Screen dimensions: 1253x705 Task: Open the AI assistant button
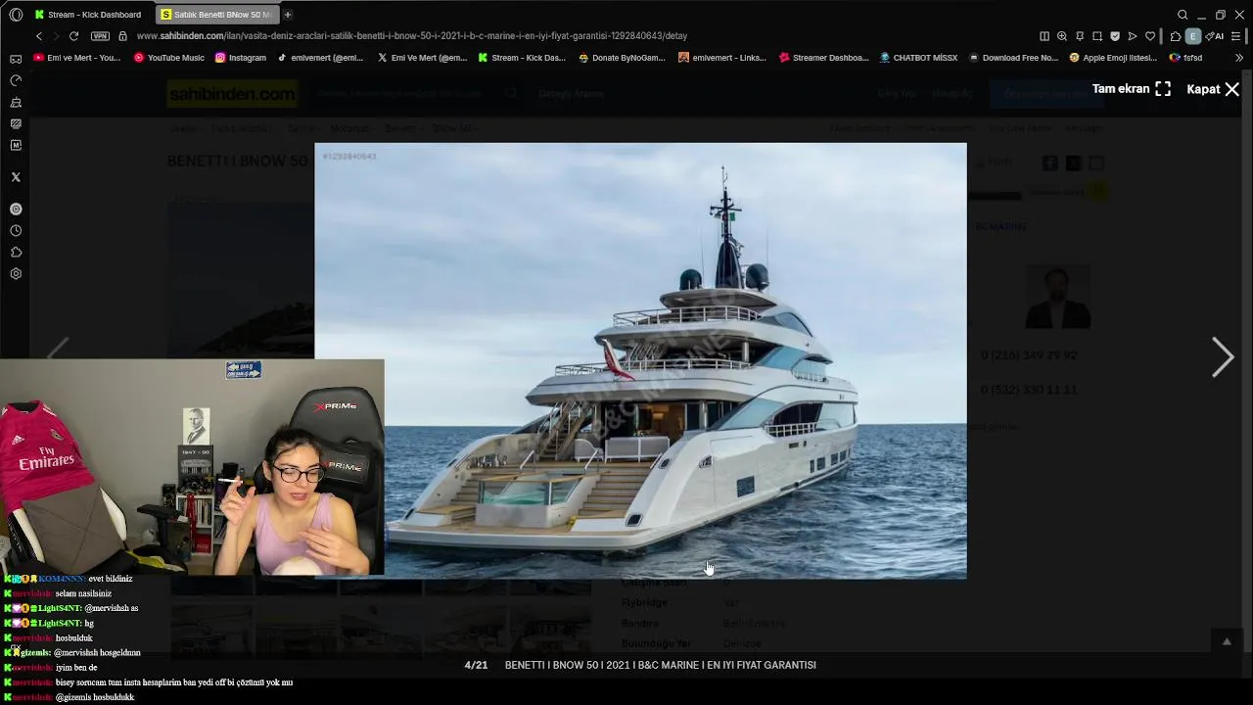[1215, 36]
